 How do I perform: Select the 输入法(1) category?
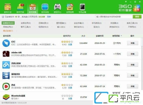pos(61,27)
